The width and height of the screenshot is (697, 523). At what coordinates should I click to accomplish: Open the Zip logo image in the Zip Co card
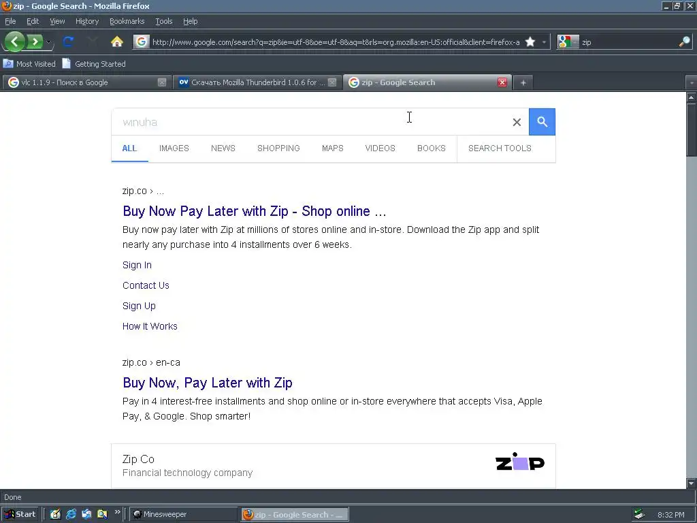[519, 462]
